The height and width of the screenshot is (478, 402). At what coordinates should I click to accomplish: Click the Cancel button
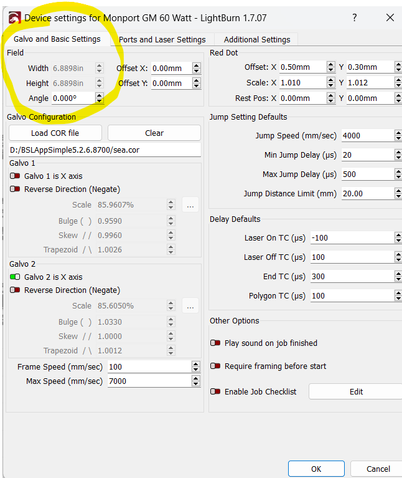tap(376, 469)
